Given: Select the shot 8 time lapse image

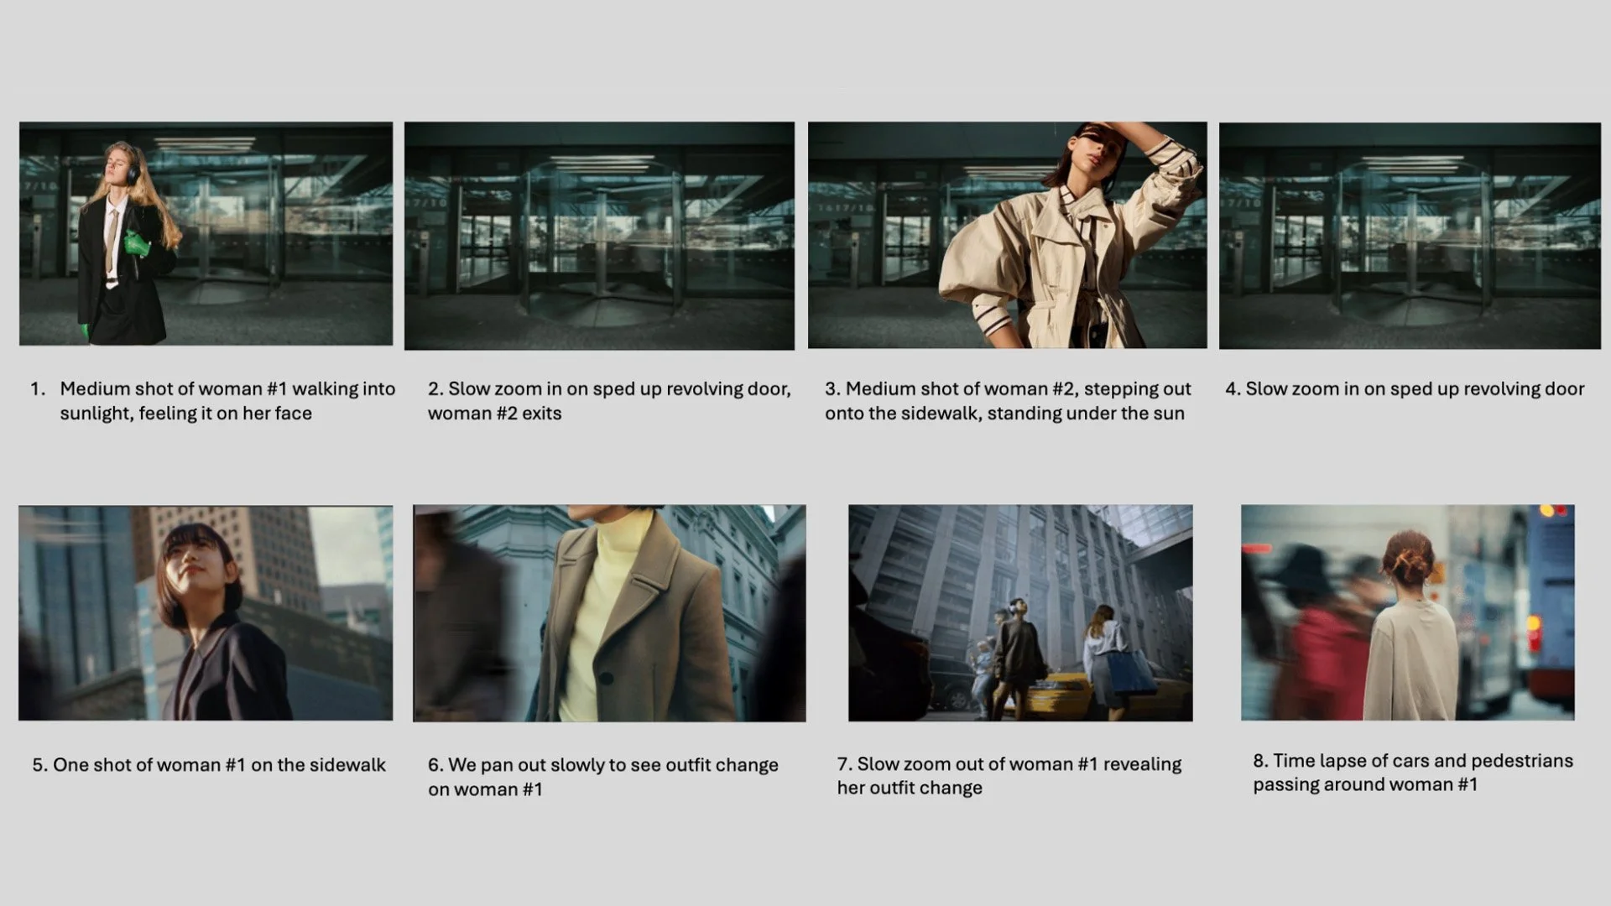Looking at the screenshot, I should click(x=1407, y=612).
